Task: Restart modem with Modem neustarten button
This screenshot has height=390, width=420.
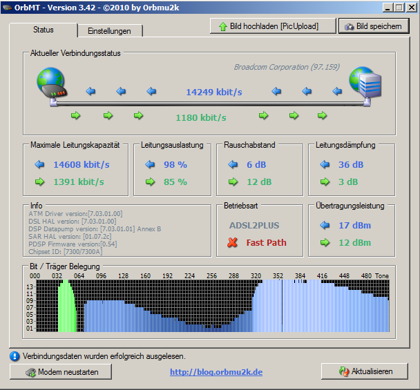Action: [x=63, y=371]
